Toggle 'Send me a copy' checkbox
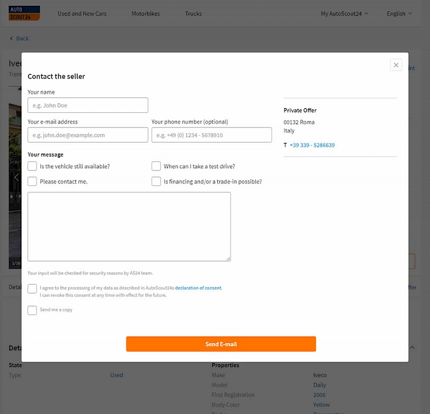The image size is (430, 414). [x=32, y=310]
